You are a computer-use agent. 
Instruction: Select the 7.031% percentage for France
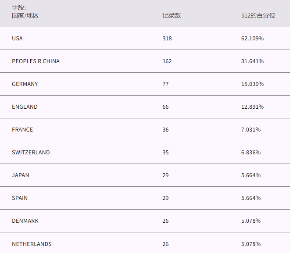click(251, 130)
